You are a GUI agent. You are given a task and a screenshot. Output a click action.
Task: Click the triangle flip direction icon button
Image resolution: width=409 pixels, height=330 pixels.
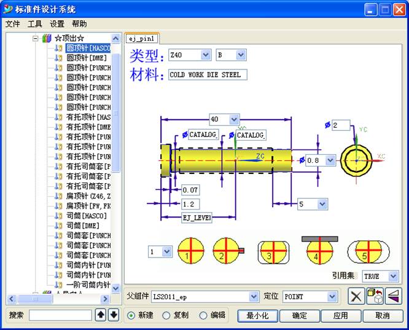392,296
